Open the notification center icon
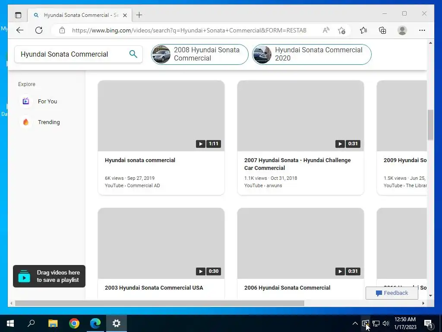Screen dimensions: 442x332 pos(428,323)
